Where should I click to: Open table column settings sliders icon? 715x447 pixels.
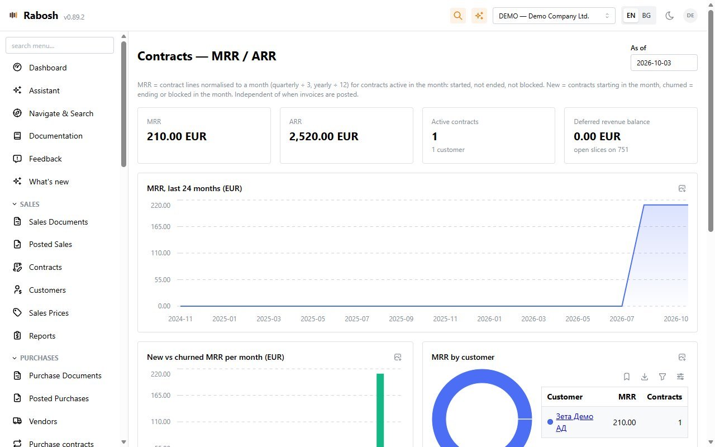[x=680, y=377]
